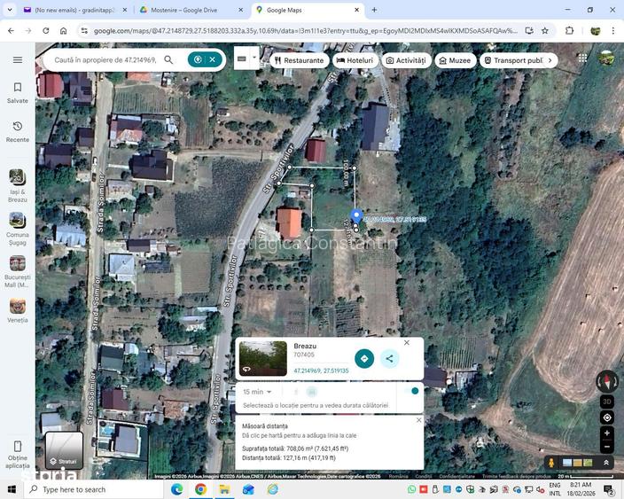
Task: Close the Măsoară distanța panel
Action: coord(418,420)
